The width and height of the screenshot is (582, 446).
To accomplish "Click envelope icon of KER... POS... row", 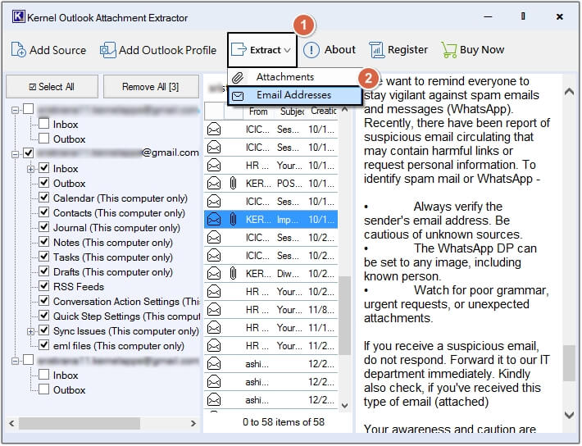I will pos(214,183).
